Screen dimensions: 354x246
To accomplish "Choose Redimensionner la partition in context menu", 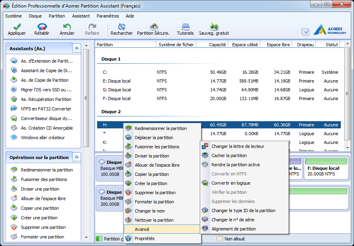I will [161, 128].
